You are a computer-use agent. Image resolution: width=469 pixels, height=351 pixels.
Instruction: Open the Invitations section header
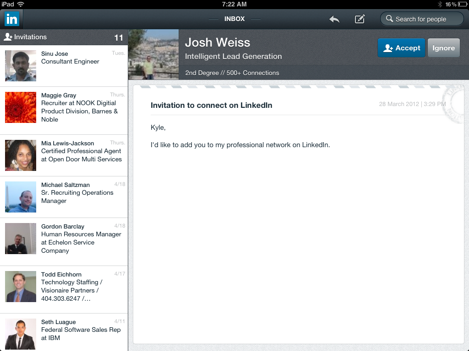64,37
